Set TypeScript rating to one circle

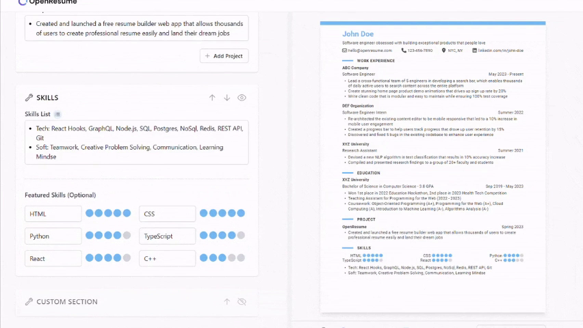click(203, 236)
